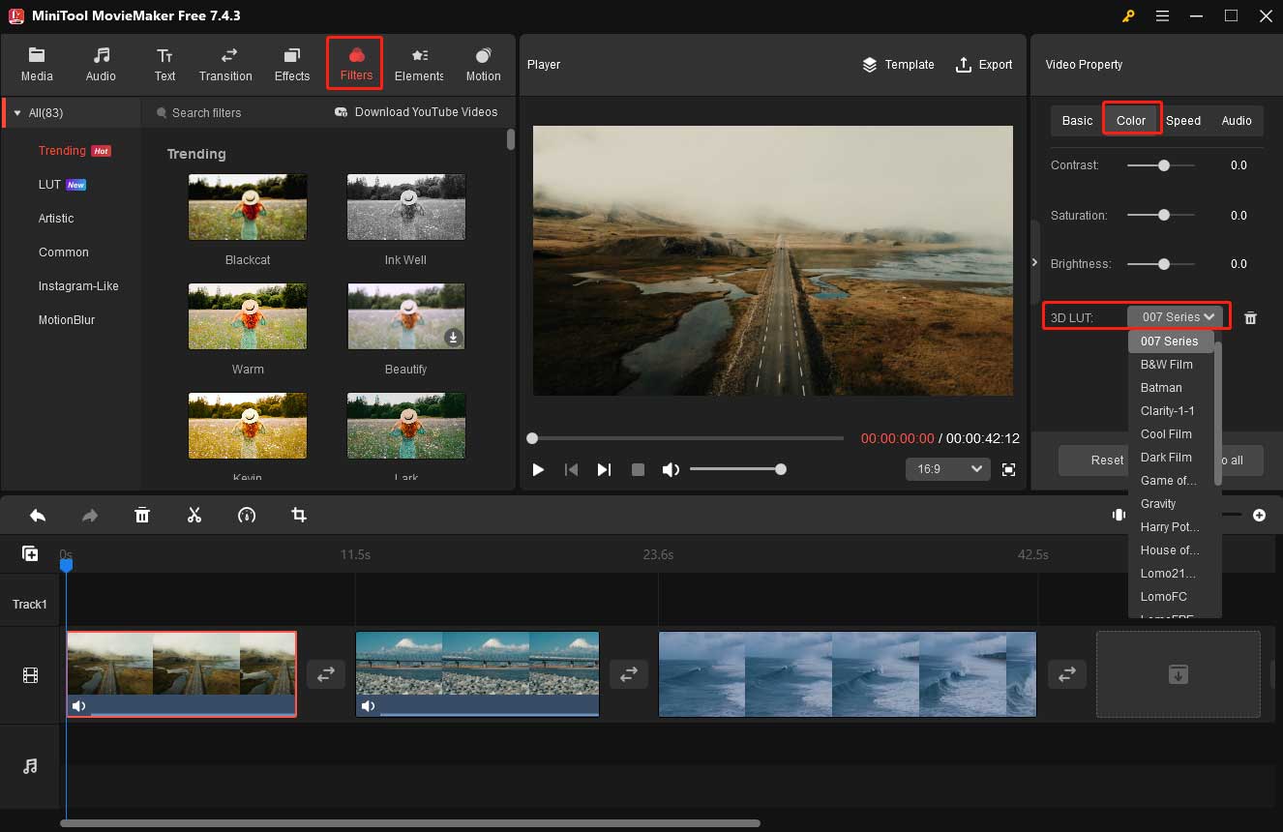Select B&W Film LUT option
The image size is (1283, 832).
tap(1171, 365)
